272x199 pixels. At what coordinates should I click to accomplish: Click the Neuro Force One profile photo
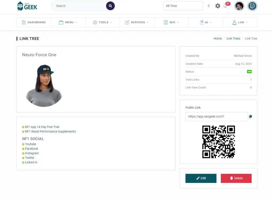tap(44, 86)
